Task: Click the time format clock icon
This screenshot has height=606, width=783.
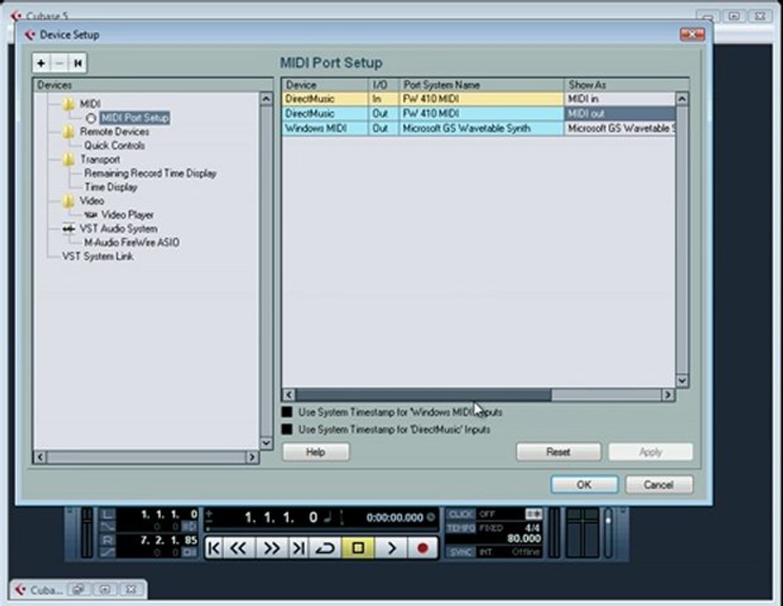Action: pos(431,517)
